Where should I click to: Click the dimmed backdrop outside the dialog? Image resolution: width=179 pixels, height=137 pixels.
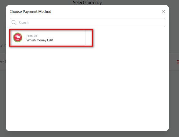pyautogui.click(x=87, y=134)
